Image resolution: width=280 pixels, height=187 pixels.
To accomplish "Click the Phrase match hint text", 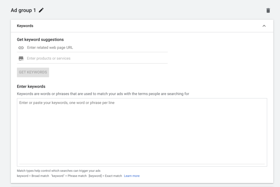I will (69, 176).
